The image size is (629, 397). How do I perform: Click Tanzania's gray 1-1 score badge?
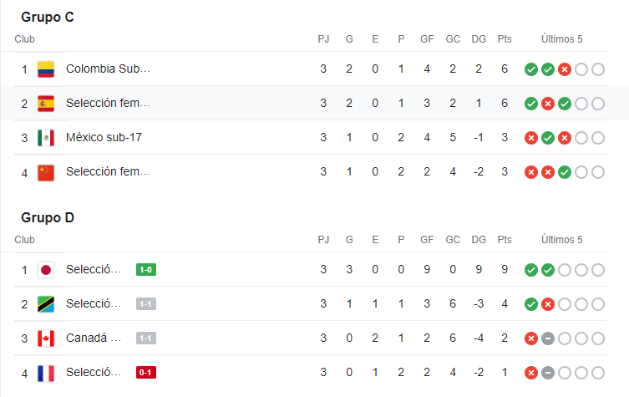pos(146,303)
